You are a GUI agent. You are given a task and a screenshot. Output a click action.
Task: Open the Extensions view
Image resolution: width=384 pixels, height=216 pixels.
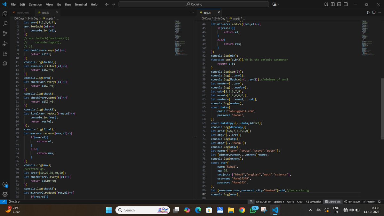pyautogui.click(x=5, y=54)
